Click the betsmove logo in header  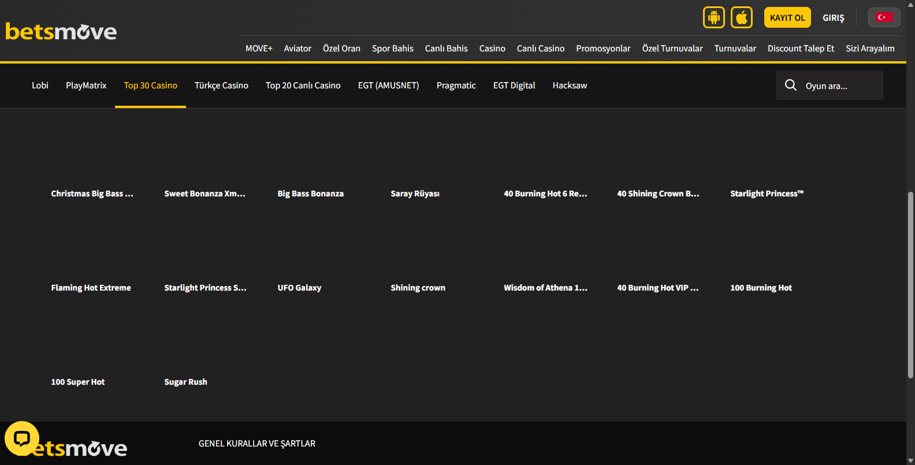61,32
